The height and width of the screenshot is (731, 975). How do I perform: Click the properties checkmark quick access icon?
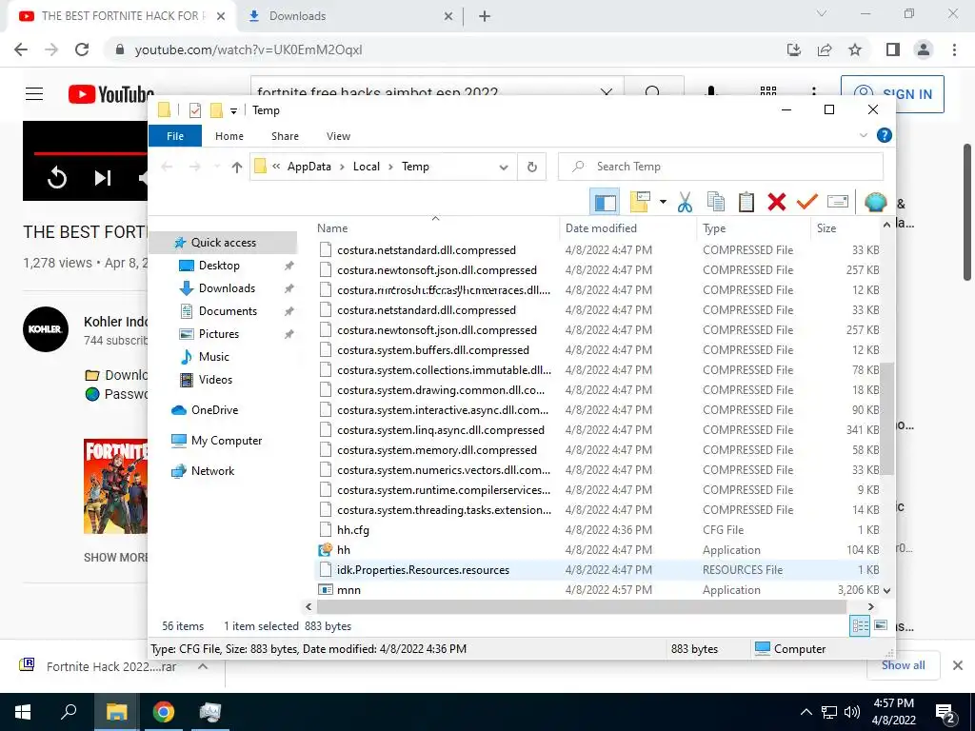pyautogui.click(x=194, y=110)
